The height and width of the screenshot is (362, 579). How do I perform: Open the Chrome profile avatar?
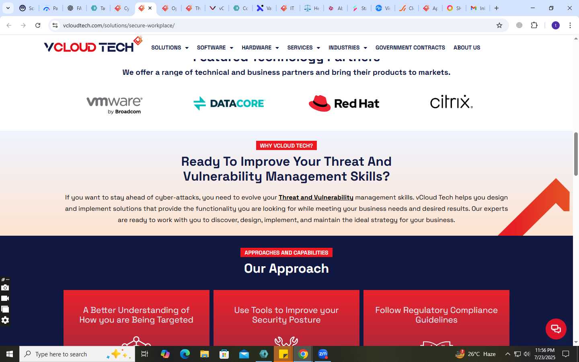click(556, 25)
